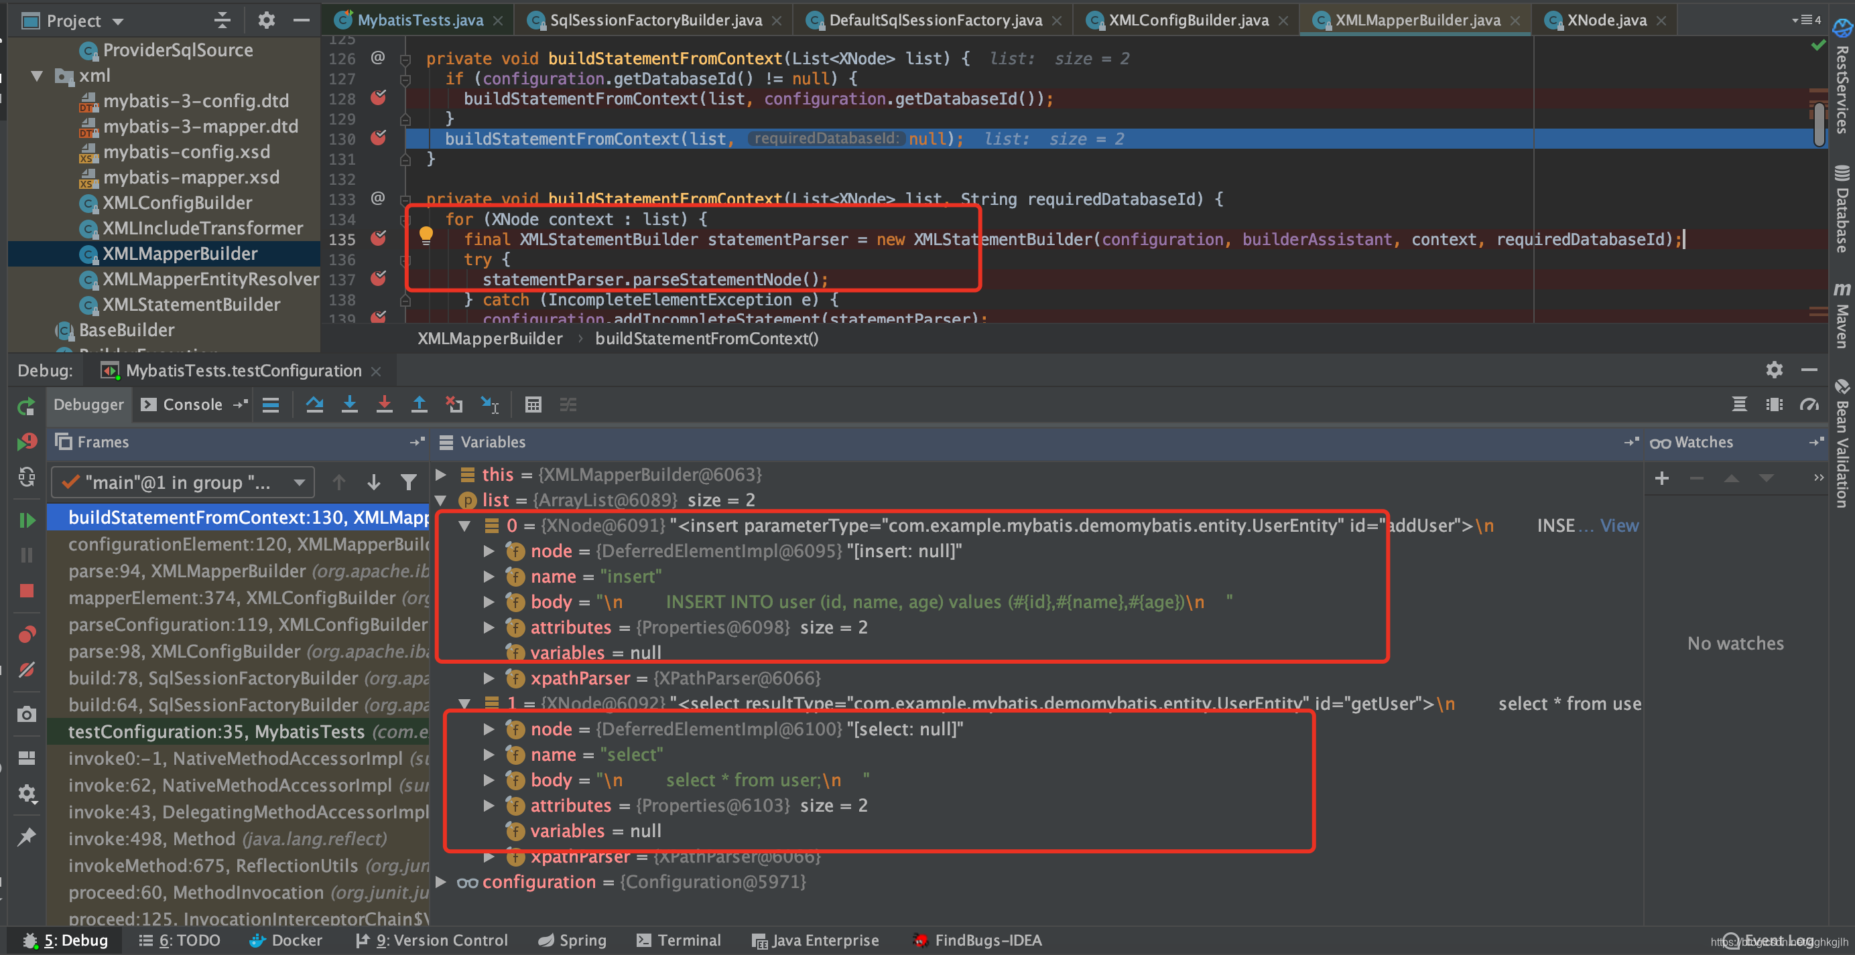This screenshot has height=955, width=1855.
Task: Click Force Step Into red arrow icon
Action: (385, 405)
